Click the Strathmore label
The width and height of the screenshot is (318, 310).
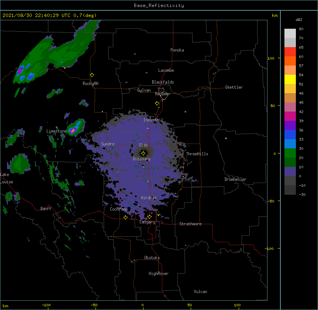[190, 224]
